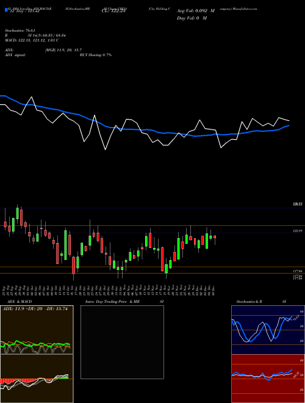This screenshot has width=305, height=403.
Task: Click the City Holding C title text
Action: (x=159, y=9)
